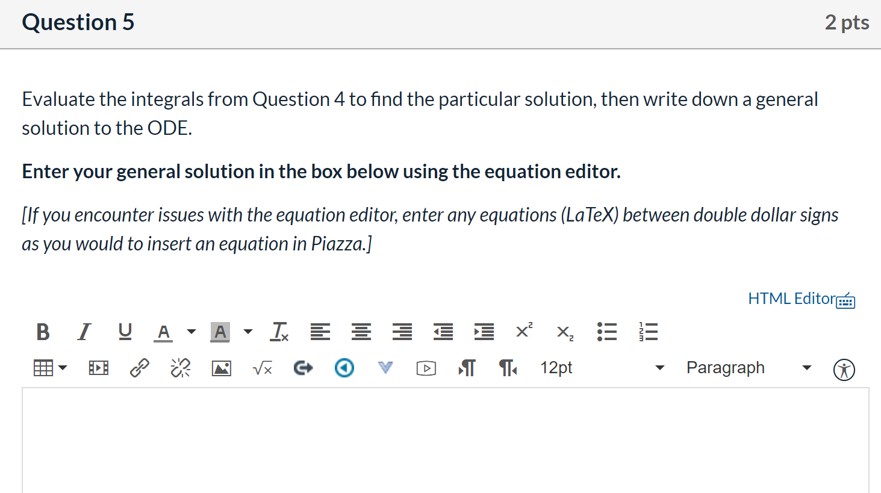
Task: Open the blue V-shaped tool icon
Action: click(x=385, y=367)
